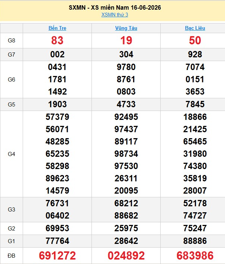Select G4 number 65465
Image resolution: width=225 pixels, height=264 pixels.
pos(195,141)
